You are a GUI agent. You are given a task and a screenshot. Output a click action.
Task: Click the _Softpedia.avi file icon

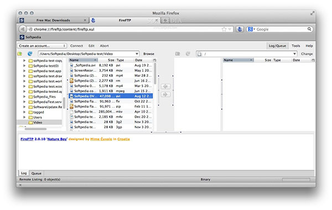(x=71, y=65)
